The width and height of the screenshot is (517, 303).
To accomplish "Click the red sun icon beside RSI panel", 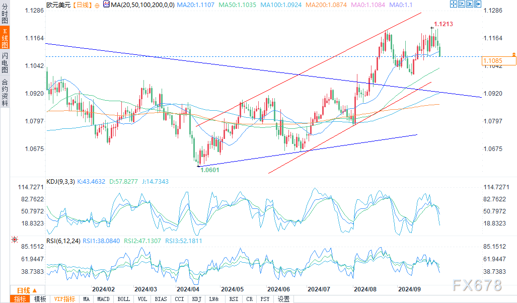I will click(15, 240).
